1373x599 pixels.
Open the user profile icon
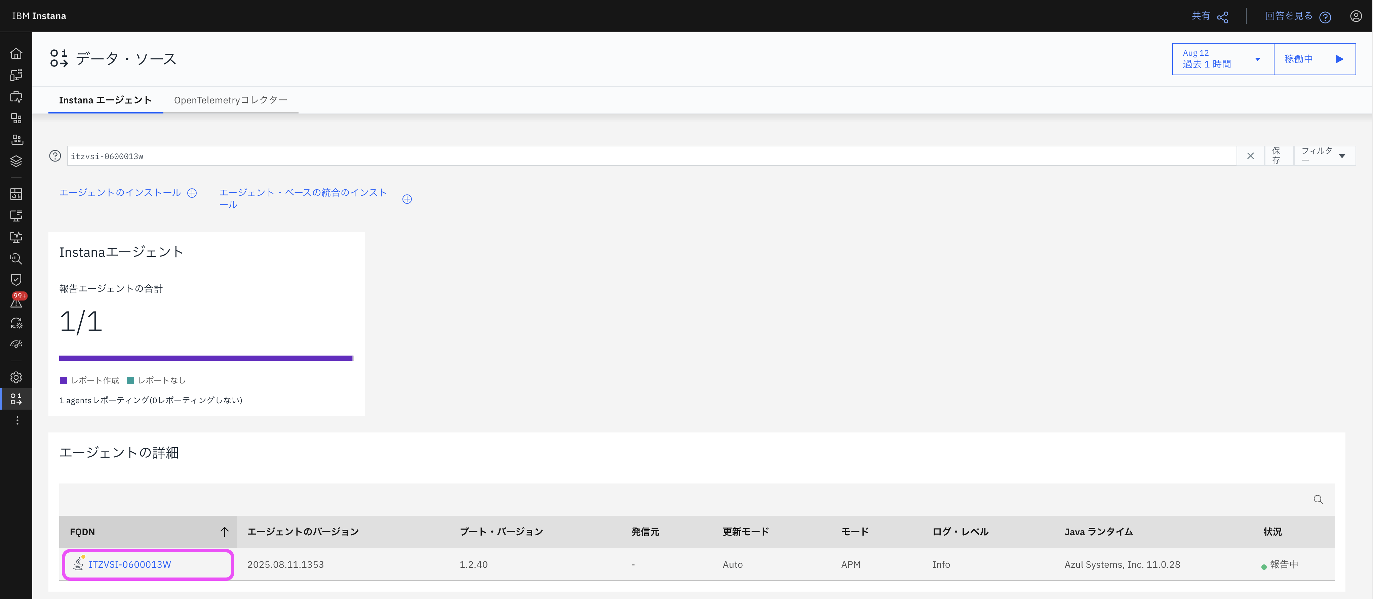tap(1356, 16)
